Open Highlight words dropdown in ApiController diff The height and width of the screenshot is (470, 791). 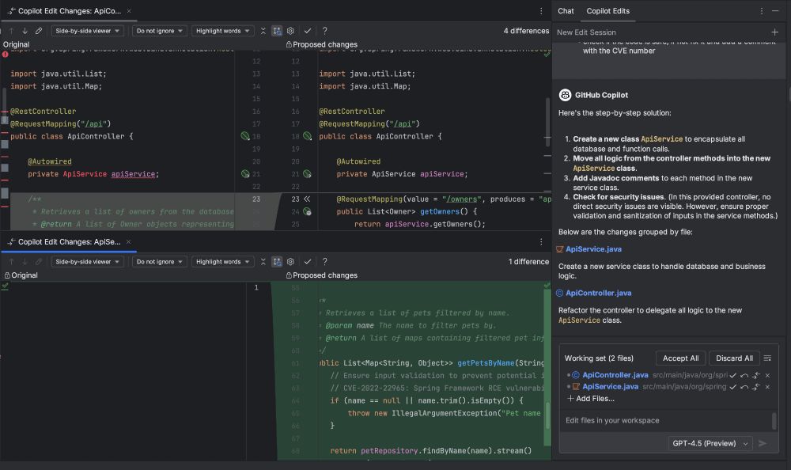tap(222, 31)
